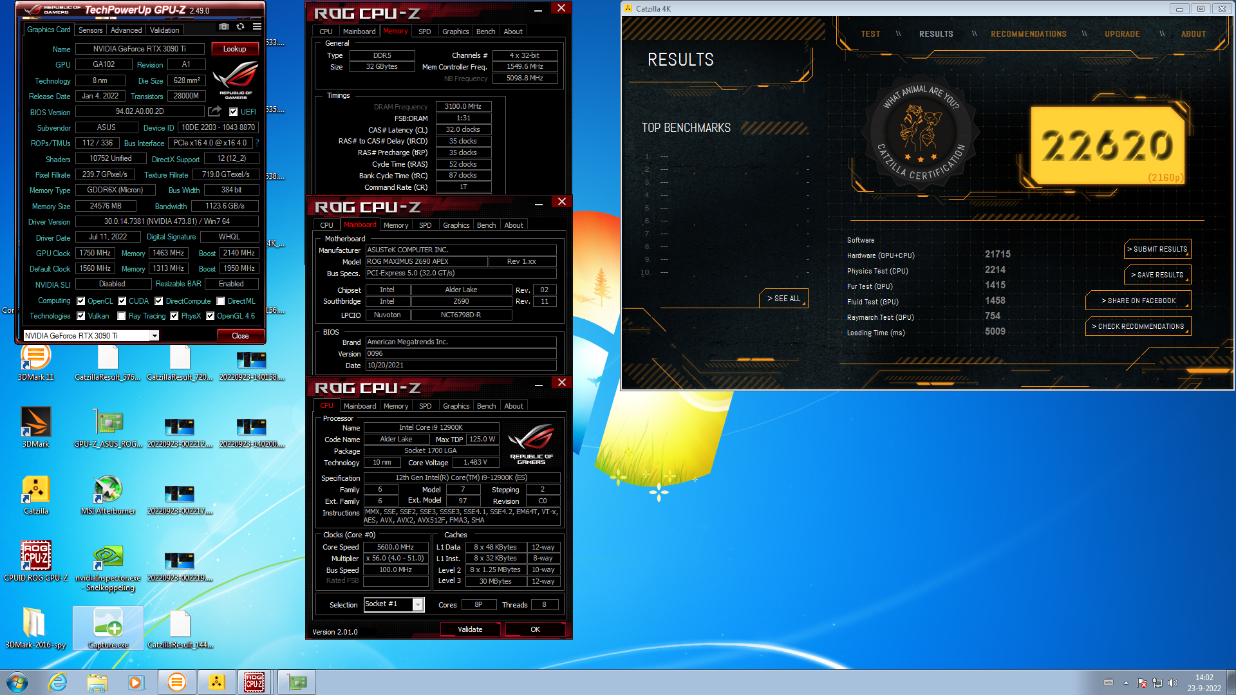Open the GPU-Z graphics card selector dropdown

[x=154, y=336]
